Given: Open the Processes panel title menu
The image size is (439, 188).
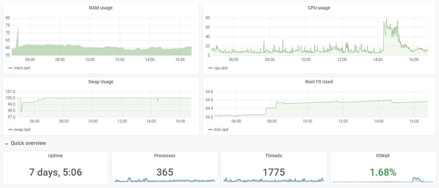Looking at the screenshot, I should 165,156.
